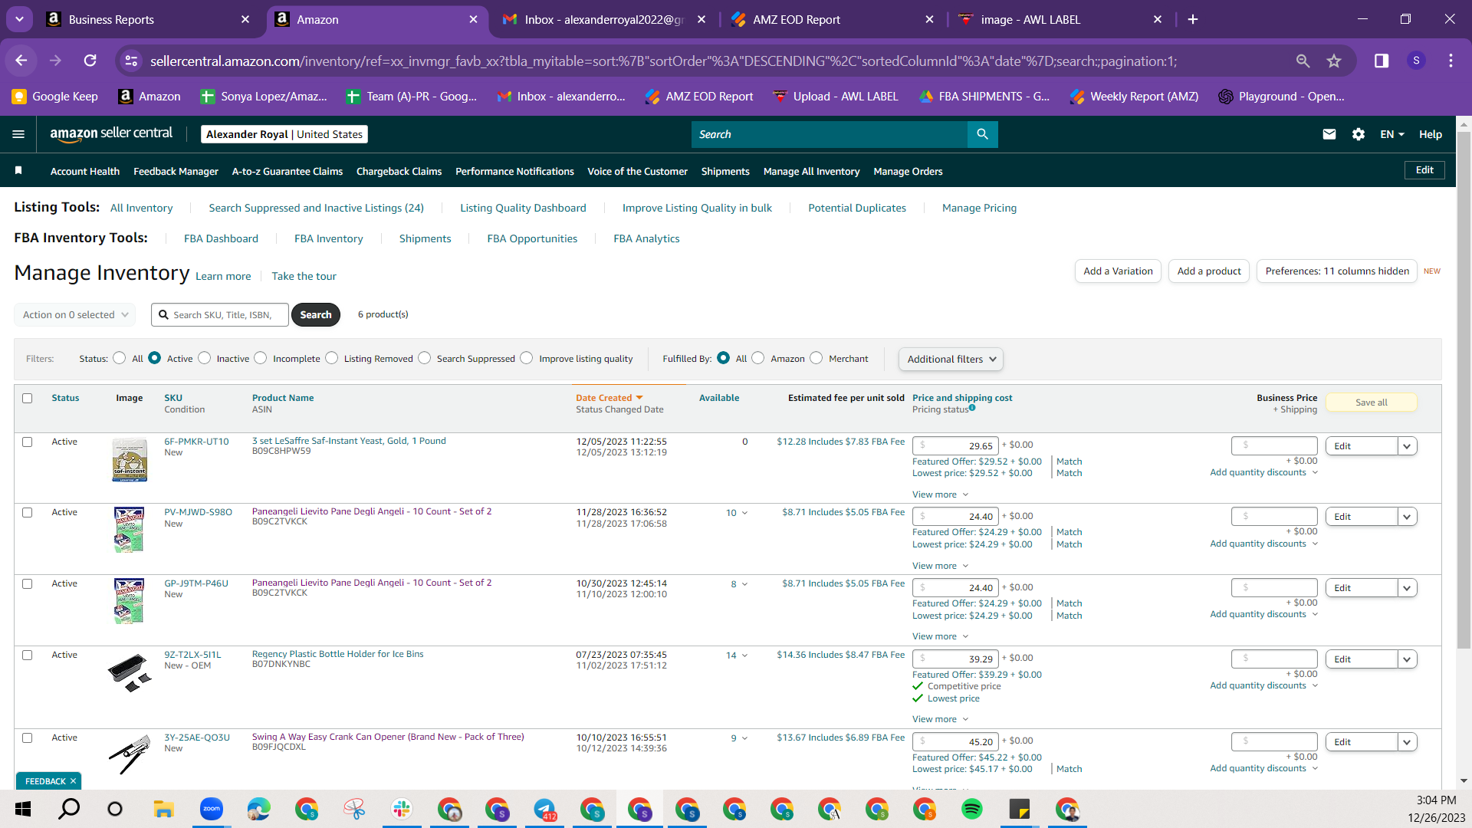Open the Chrome three-dot menu
The width and height of the screenshot is (1472, 828).
[x=1451, y=61]
